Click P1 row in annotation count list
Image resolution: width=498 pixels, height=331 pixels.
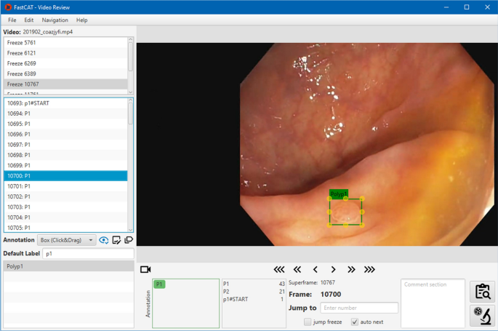coord(254,284)
